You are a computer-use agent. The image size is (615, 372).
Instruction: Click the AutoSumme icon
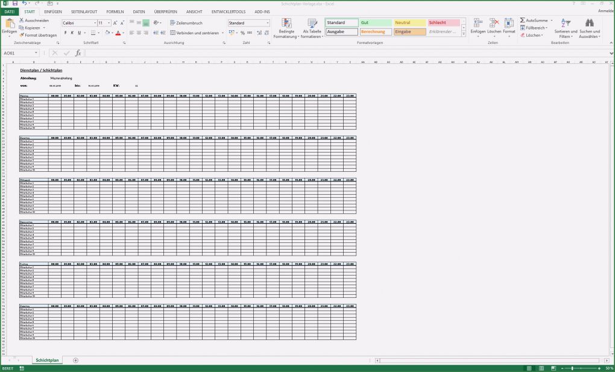click(522, 20)
